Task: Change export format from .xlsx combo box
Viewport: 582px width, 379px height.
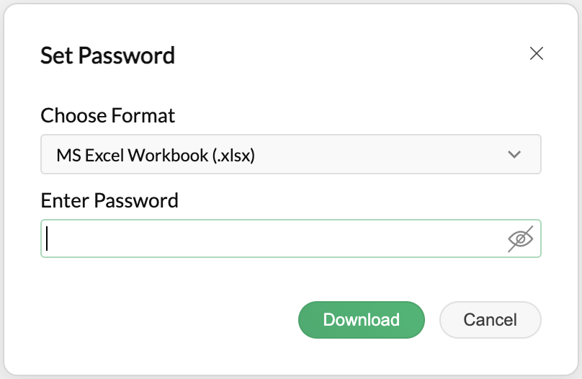Action: [290, 154]
